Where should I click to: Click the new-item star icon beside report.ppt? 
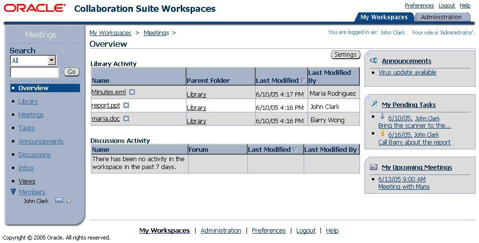click(x=126, y=105)
